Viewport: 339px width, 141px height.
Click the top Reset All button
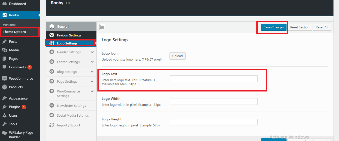(322, 27)
